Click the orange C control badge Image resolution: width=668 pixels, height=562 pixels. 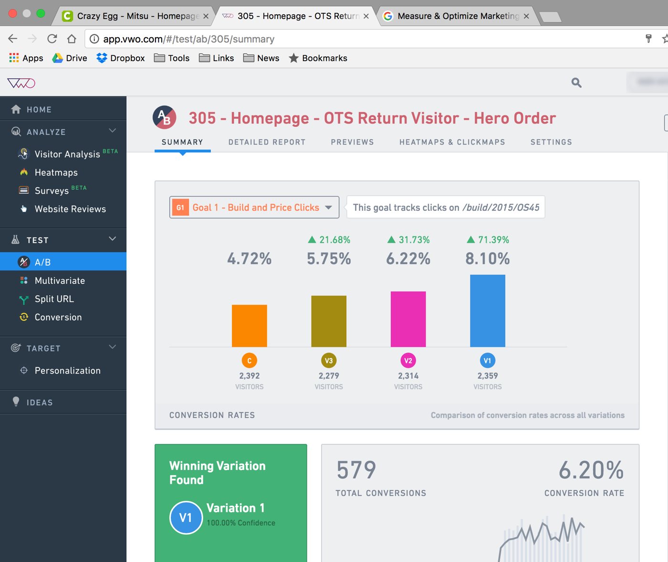click(x=249, y=361)
